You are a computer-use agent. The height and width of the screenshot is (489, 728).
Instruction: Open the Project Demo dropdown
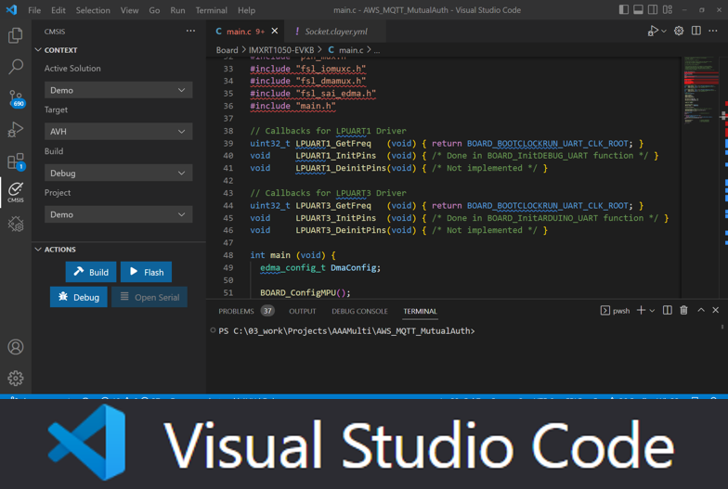(119, 214)
